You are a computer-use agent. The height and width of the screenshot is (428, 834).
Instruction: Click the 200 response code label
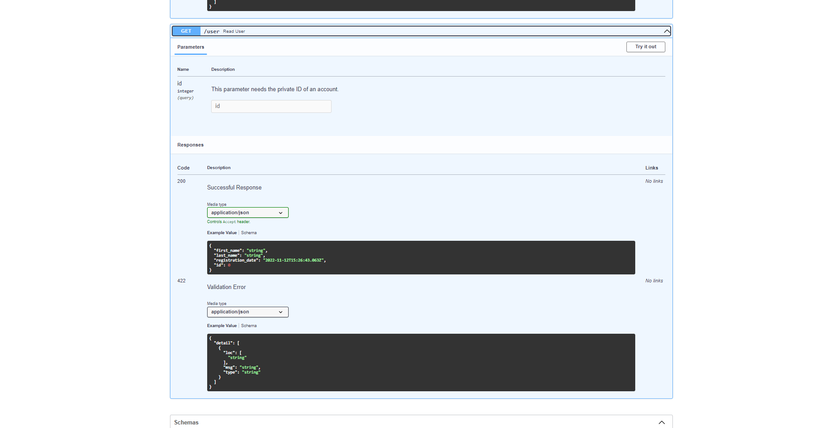click(x=181, y=181)
